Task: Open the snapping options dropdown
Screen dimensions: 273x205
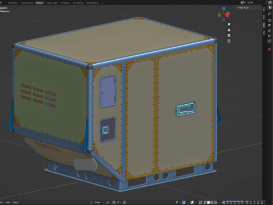Action: click(118, 202)
